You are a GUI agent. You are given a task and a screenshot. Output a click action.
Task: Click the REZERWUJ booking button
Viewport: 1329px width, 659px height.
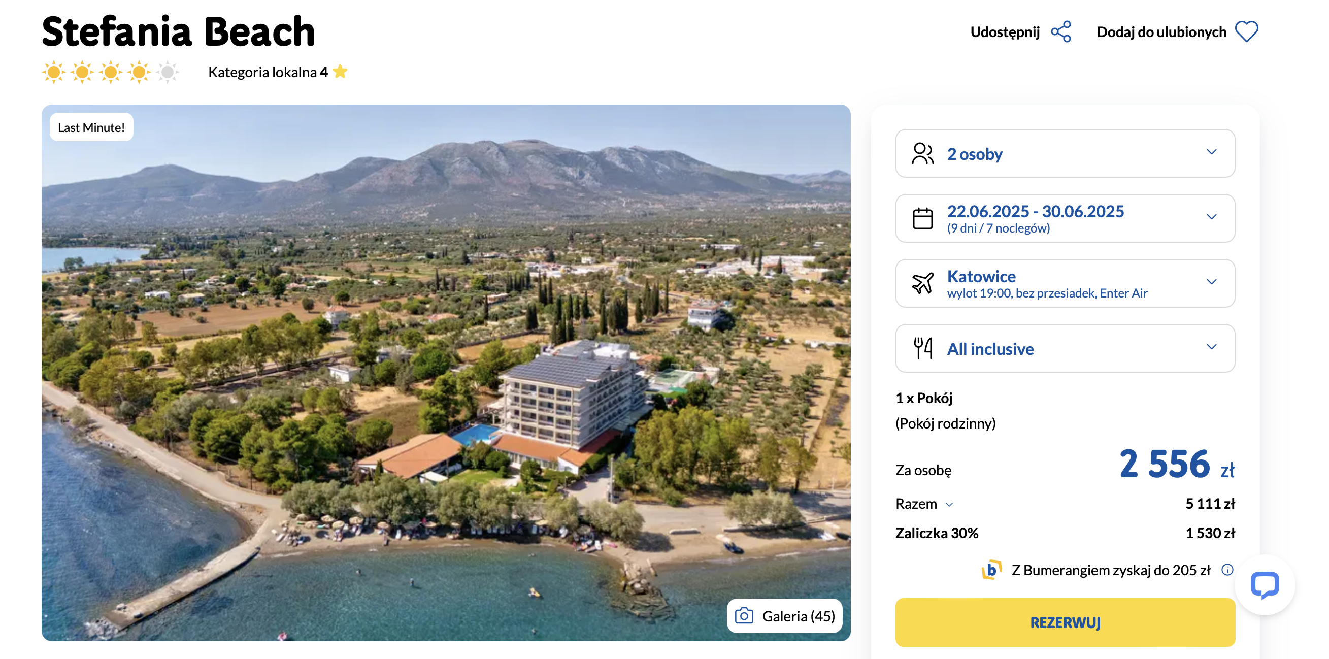point(1065,622)
